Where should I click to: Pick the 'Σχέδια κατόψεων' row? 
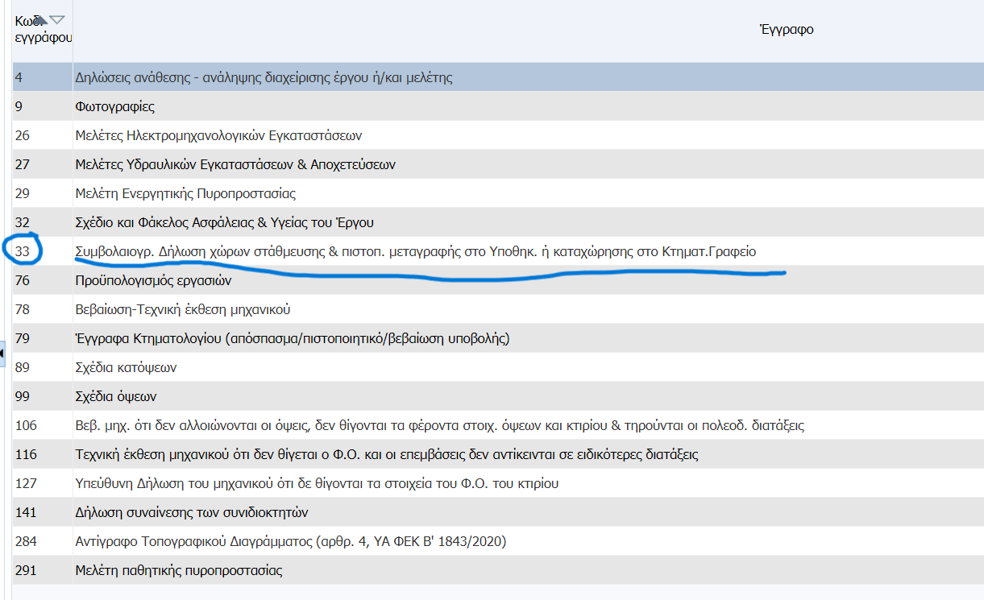tap(125, 368)
